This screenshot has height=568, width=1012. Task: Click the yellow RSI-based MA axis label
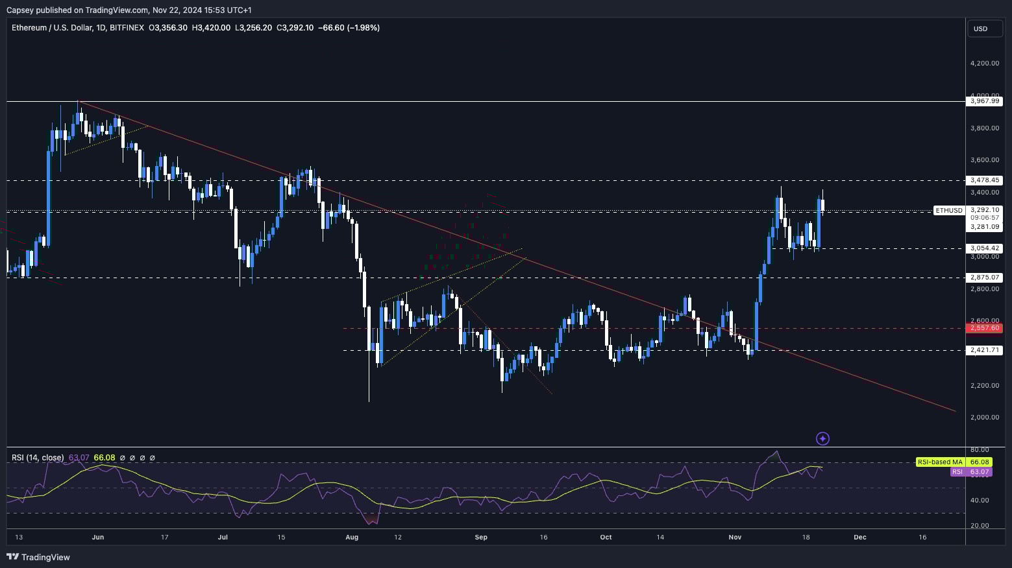(952, 462)
